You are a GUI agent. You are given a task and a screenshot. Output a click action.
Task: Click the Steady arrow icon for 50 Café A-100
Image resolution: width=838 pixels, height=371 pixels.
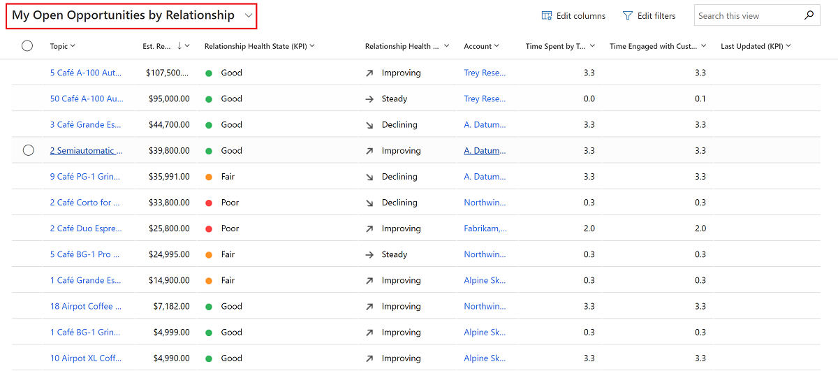[x=369, y=99]
